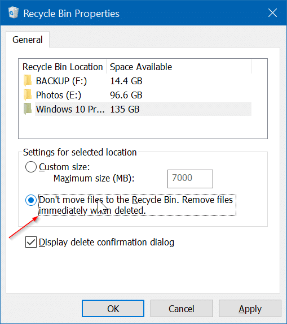Select the Photos (E:) row text
This screenshot has height=324, width=287.
[x=59, y=95]
